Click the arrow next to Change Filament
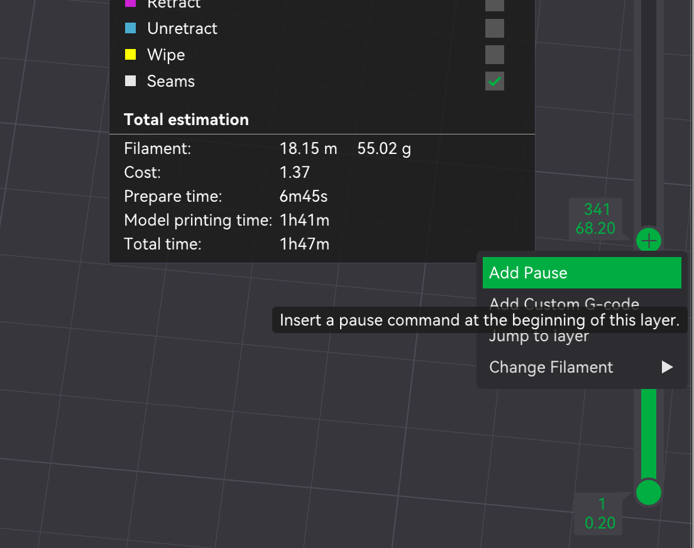The image size is (694, 548). tap(666, 367)
